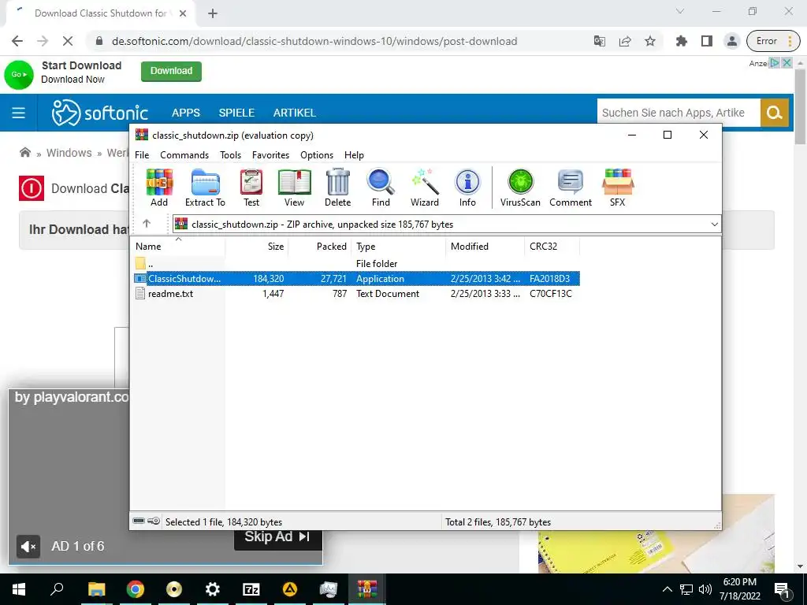This screenshot has width=807, height=605.
Task: Click the Windows breadcrumb link
Action: tap(69, 153)
